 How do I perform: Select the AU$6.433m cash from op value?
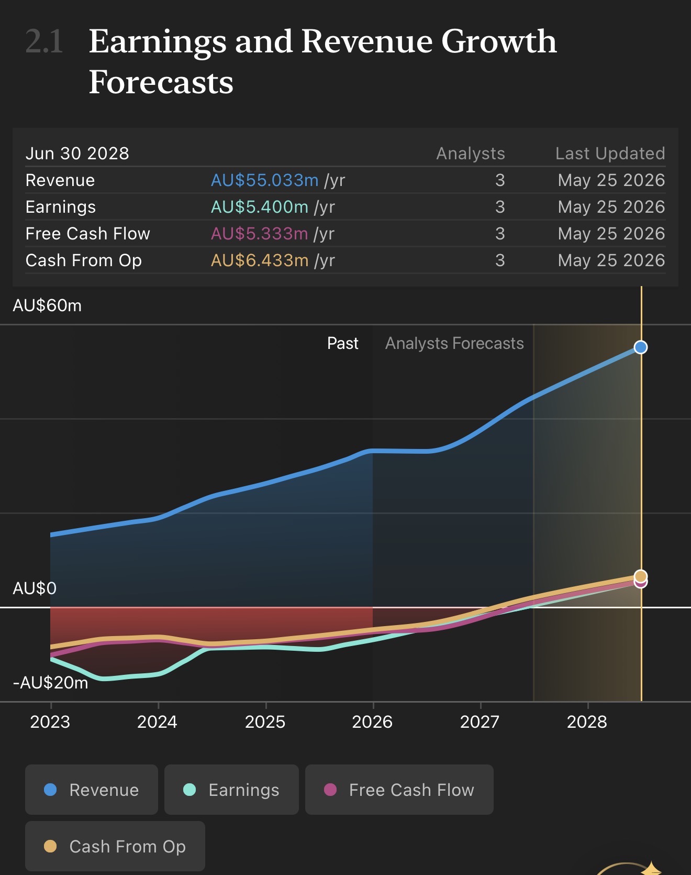point(260,260)
